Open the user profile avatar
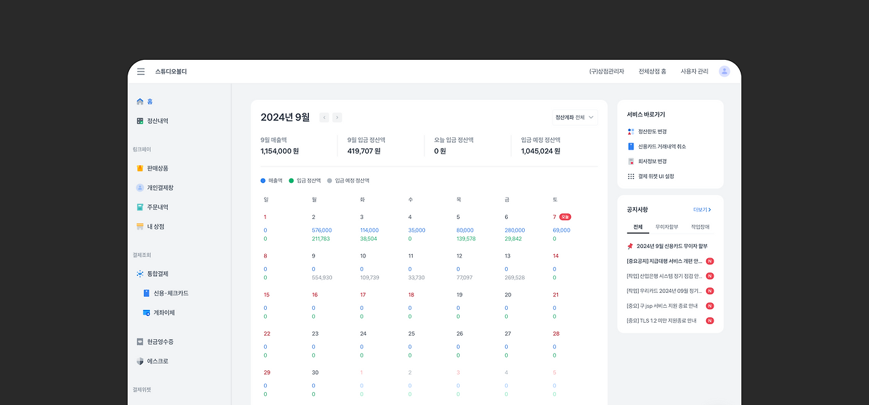The image size is (869, 405). (724, 71)
